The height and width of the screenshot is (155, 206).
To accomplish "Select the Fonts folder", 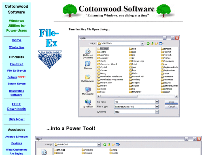I will pyautogui.click(x=101, y=92).
